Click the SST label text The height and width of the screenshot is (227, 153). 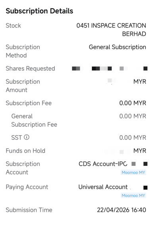17,138
